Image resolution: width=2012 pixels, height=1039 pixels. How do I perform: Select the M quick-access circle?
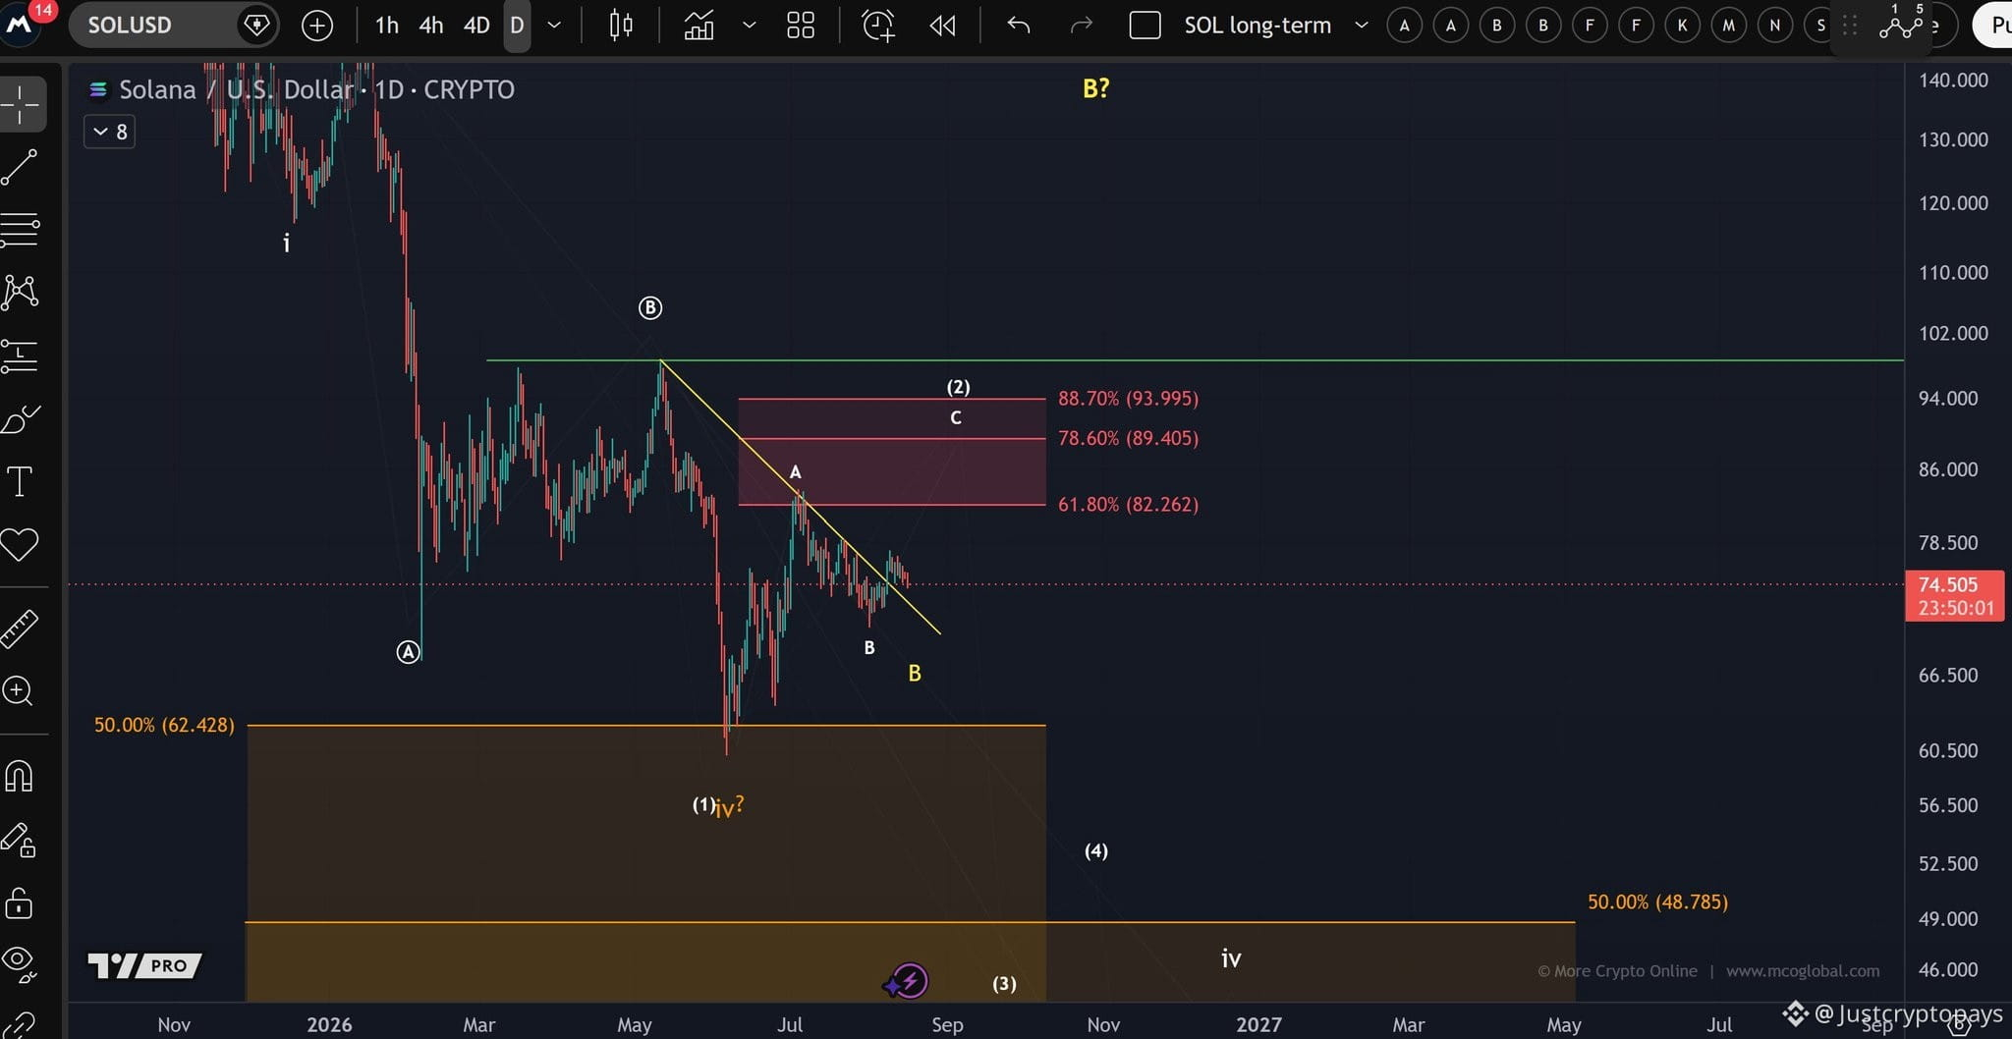pyautogui.click(x=1729, y=26)
